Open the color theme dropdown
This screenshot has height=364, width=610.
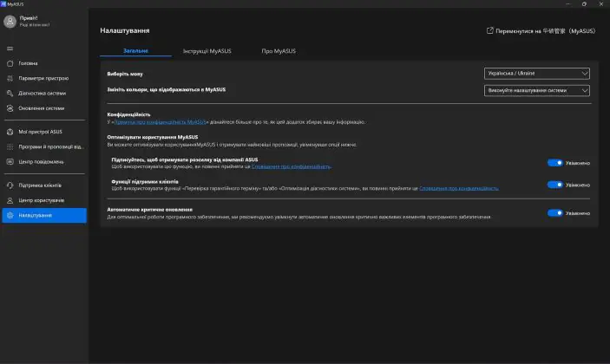pyautogui.click(x=537, y=90)
